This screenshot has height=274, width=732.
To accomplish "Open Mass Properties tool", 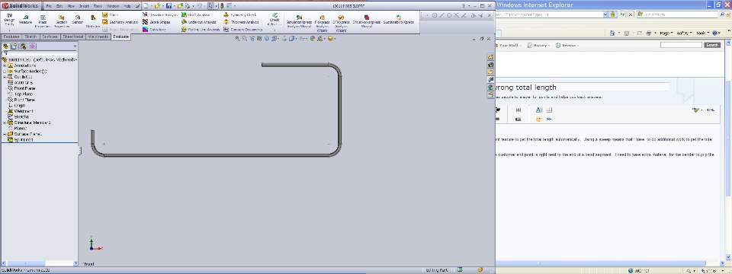I will (43, 21).
